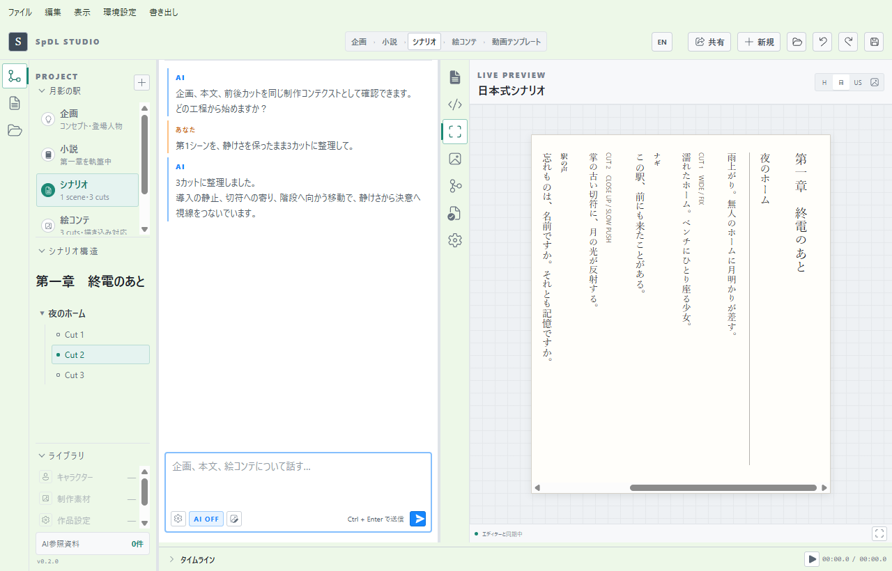
Task: Open the document check tool icon
Action: [x=455, y=213]
